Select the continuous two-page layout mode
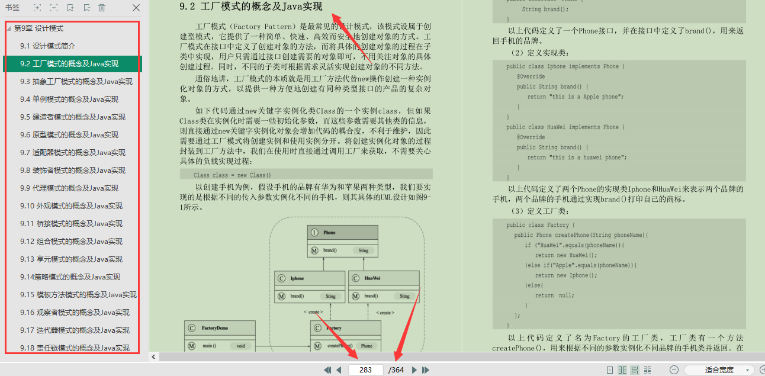The width and height of the screenshot is (765, 376). [x=648, y=369]
